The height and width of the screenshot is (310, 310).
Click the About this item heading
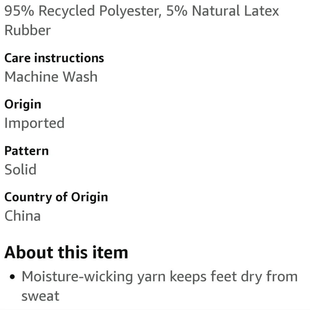pos(66,252)
